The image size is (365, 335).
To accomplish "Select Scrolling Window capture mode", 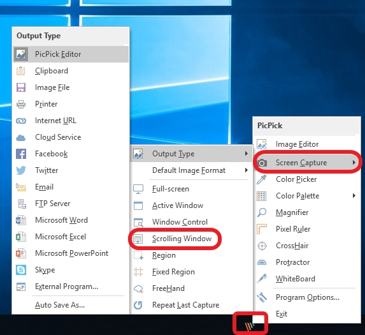I will (x=191, y=239).
